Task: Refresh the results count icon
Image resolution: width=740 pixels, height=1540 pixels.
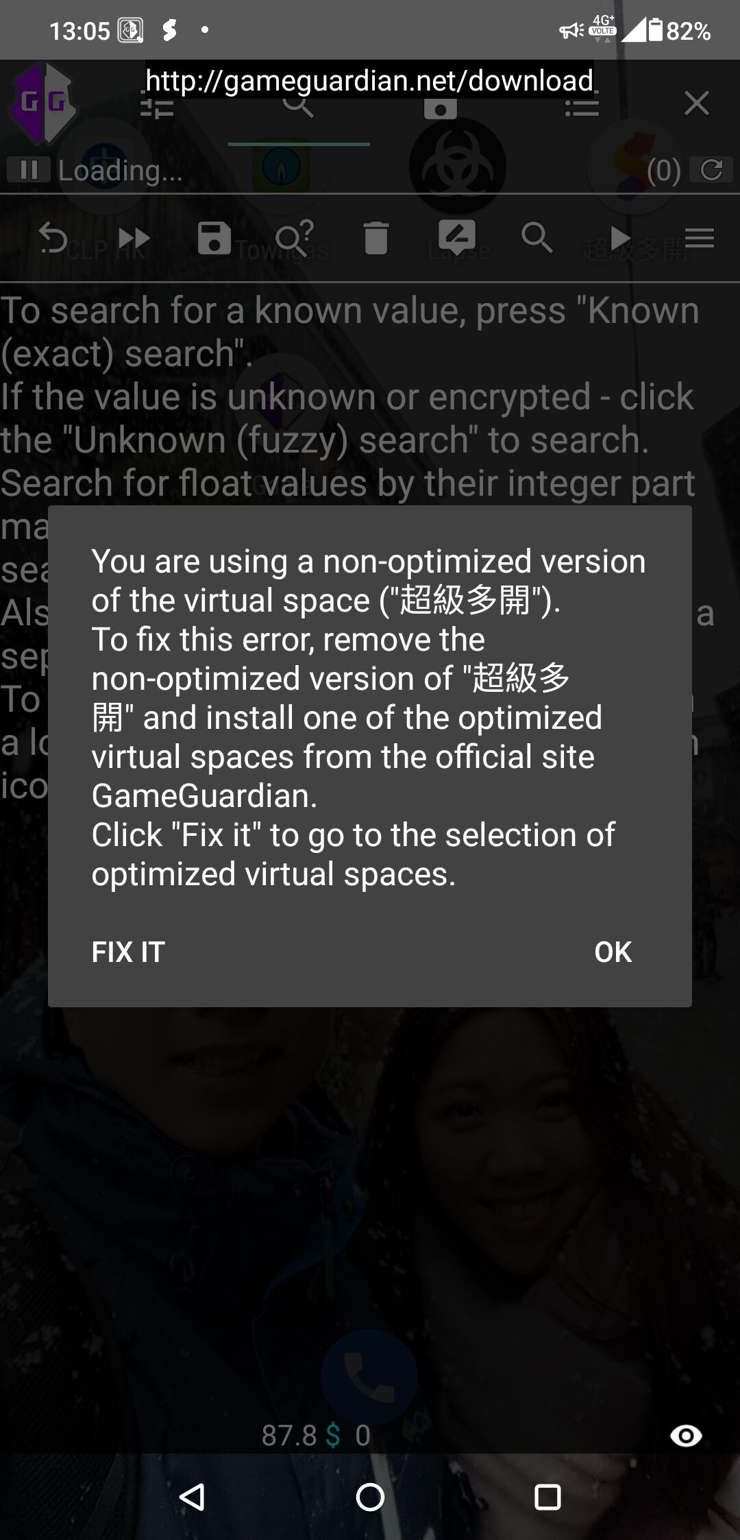Action: 711,169
